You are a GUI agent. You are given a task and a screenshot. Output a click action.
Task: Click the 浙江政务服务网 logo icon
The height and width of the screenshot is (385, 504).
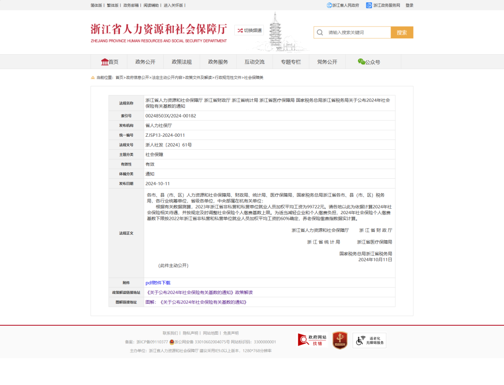(x=369, y=5)
